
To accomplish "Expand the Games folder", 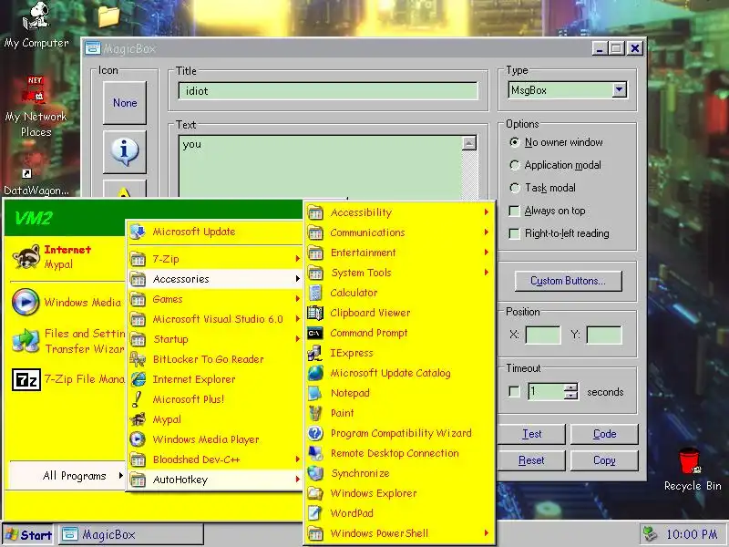I will pos(215,299).
